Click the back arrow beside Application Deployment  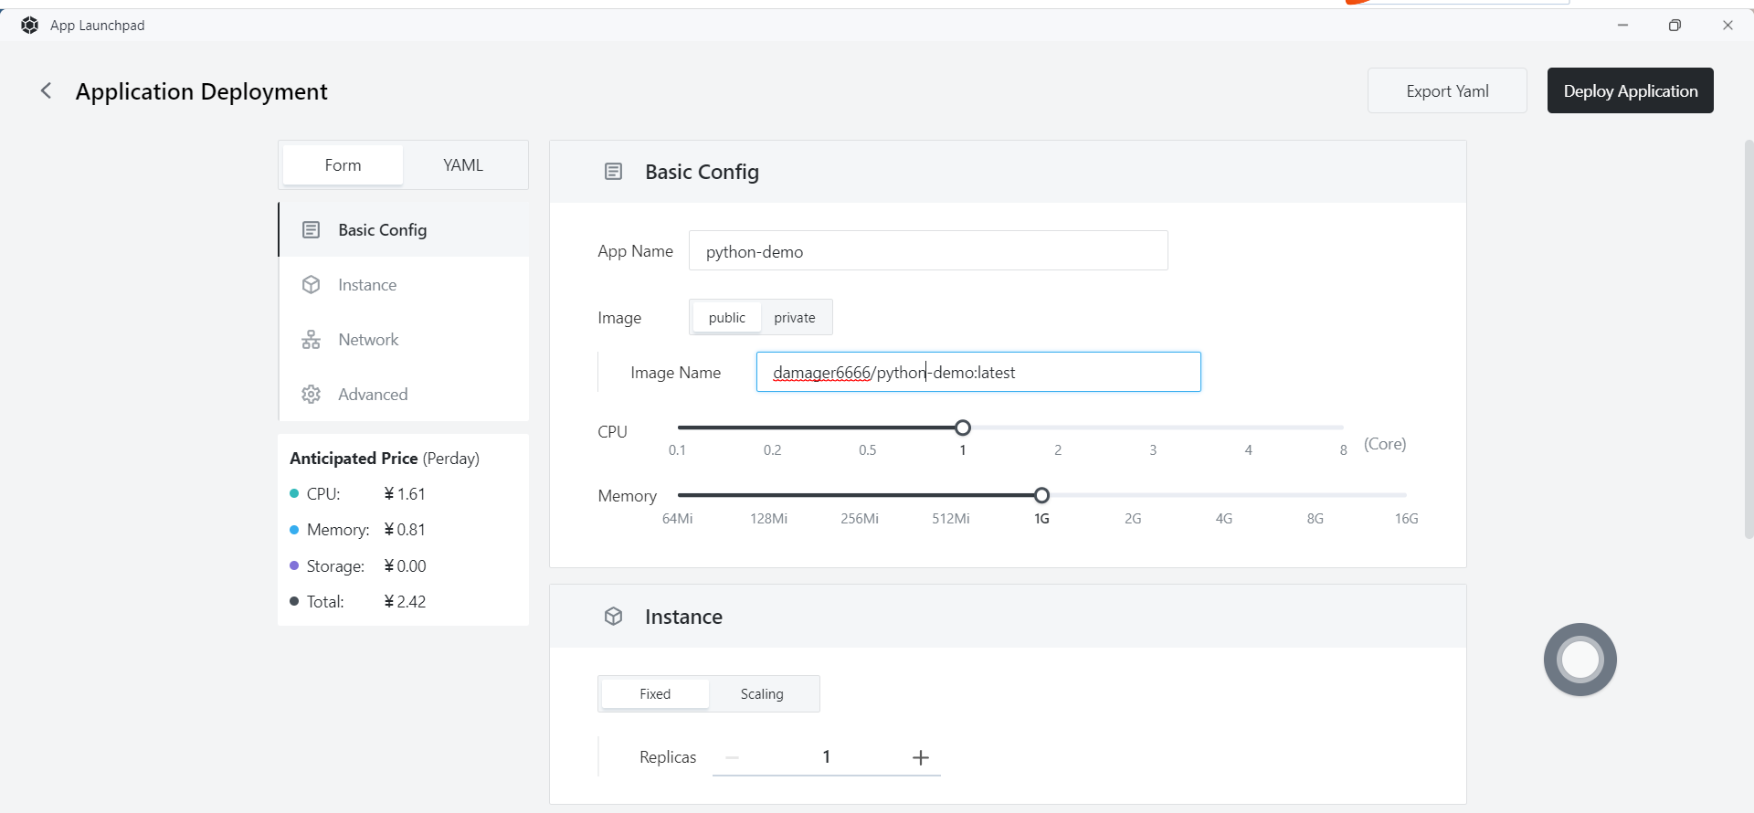tap(46, 90)
